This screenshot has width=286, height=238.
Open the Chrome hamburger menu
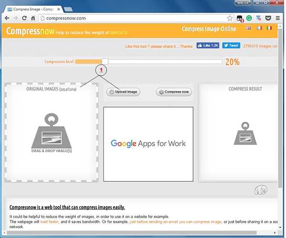[277, 18]
